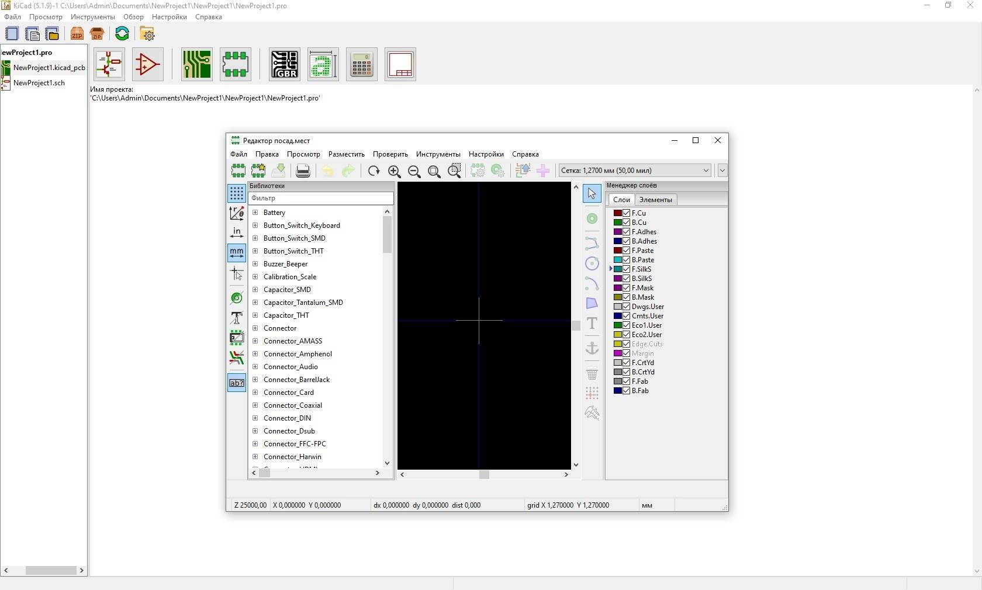Image resolution: width=982 pixels, height=590 pixels.
Task: Expand the Connector_Audio library node
Action: coord(255,367)
